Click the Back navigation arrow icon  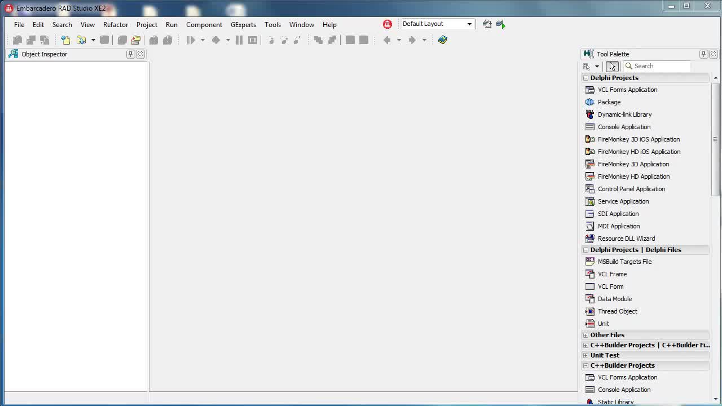387,40
